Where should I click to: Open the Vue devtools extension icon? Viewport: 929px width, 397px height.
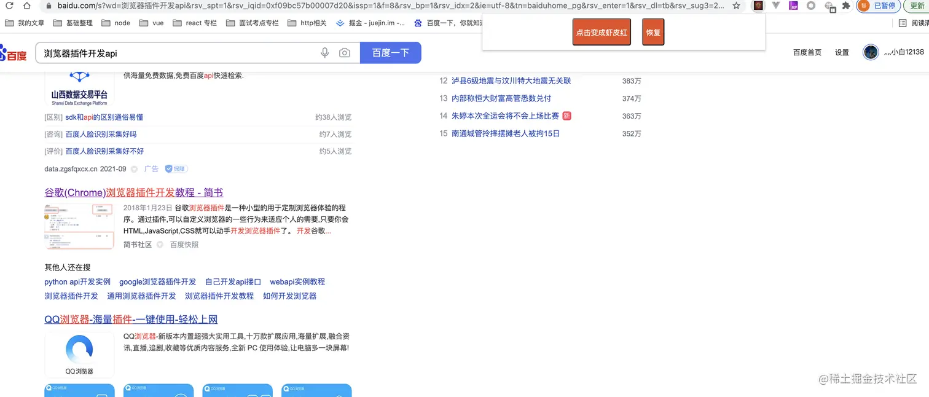pyautogui.click(x=776, y=6)
